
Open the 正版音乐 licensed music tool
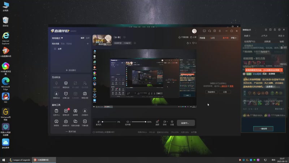pyautogui.click(x=85, y=112)
